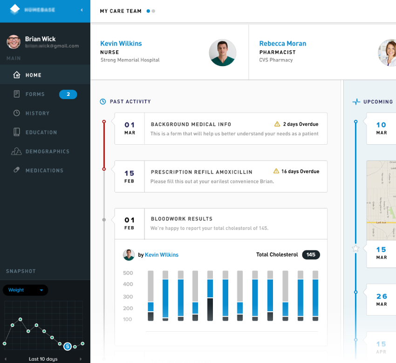Click the Forms notification badge showing 2
Screen dimensions: 396x363
point(68,94)
